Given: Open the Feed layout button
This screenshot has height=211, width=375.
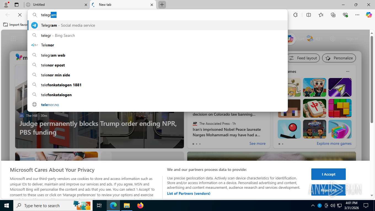Looking at the screenshot, I should tap(303, 58).
